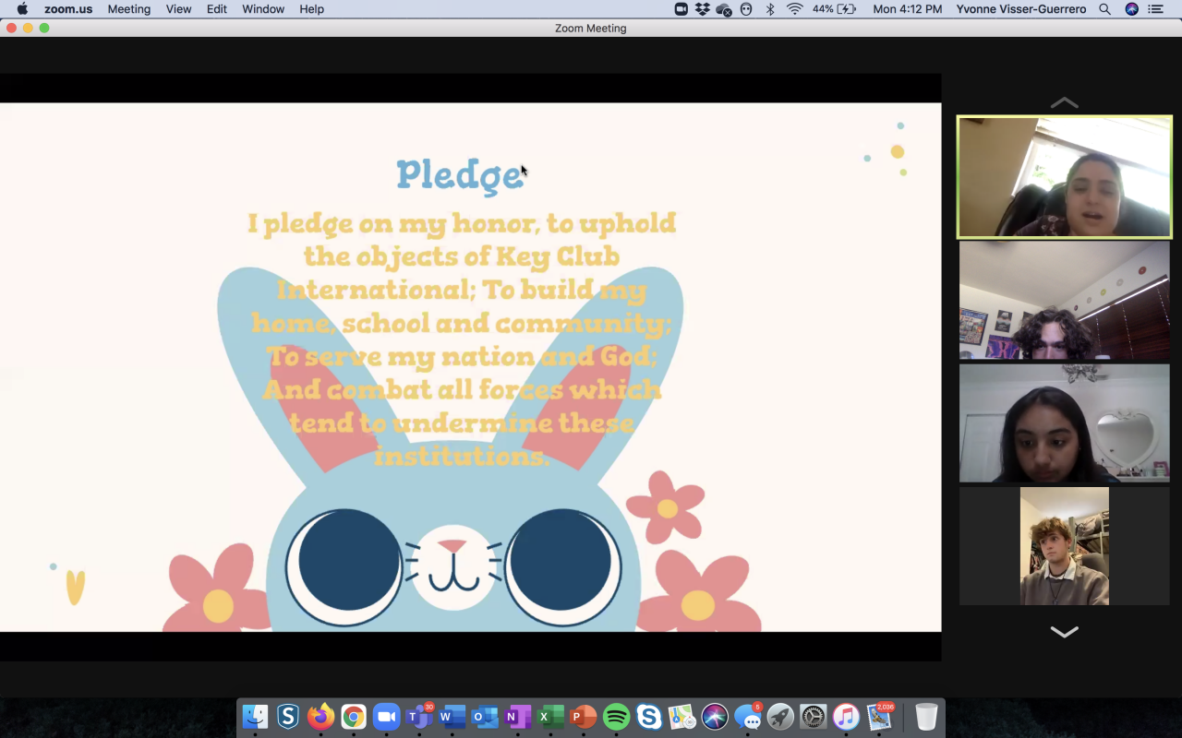The image size is (1182, 738).
Task: Open PowerPoint from the dock
Action: tap(583, 717)
